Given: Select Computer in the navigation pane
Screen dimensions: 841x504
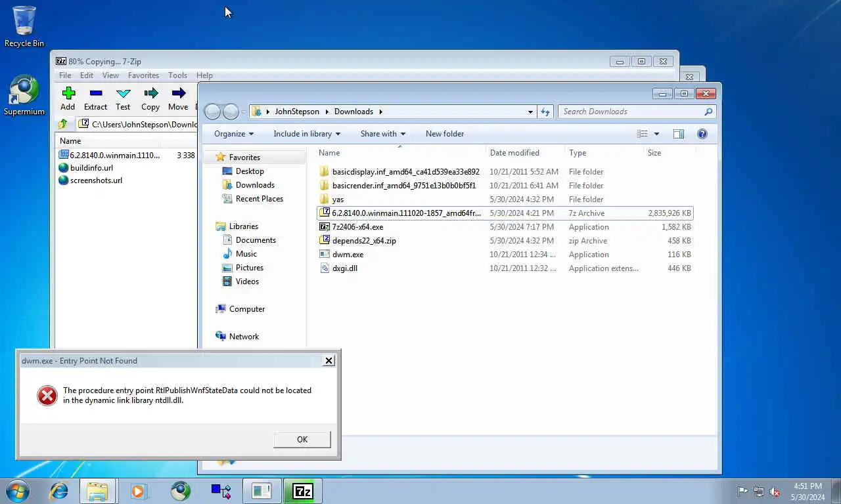Looking at the screenshot, I should click(x=247, y=309).
